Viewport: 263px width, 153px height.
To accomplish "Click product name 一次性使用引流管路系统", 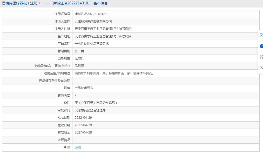I will pyautogui.click(x=92, y=44).
